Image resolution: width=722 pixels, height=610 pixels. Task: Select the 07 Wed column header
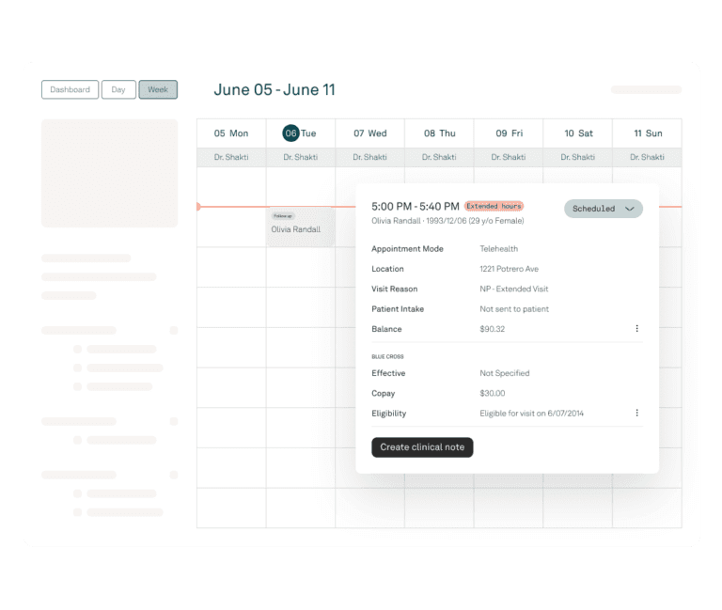370,133
